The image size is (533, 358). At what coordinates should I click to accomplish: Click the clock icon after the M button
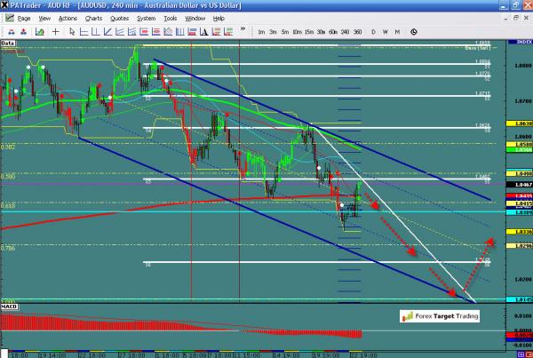coord(414,32)
